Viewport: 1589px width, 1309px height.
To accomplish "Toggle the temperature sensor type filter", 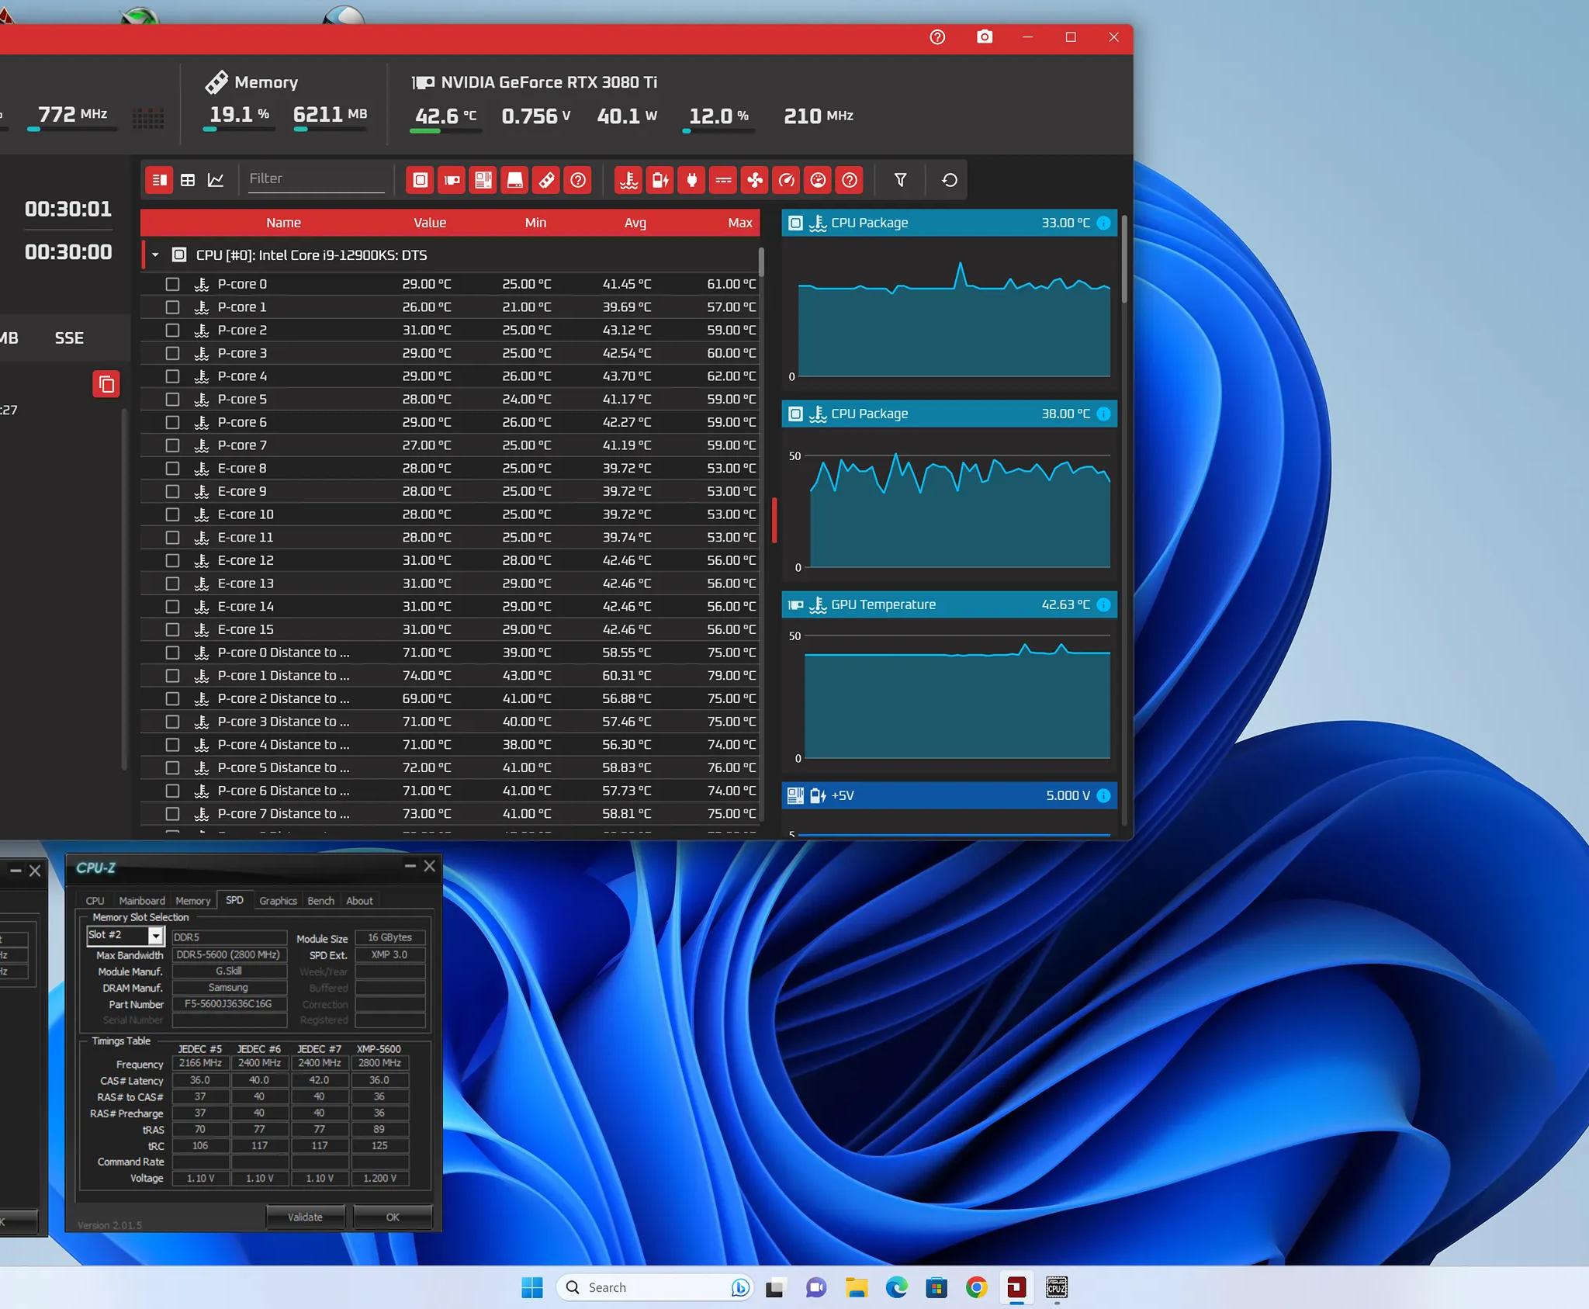I will tap(628, 180).
